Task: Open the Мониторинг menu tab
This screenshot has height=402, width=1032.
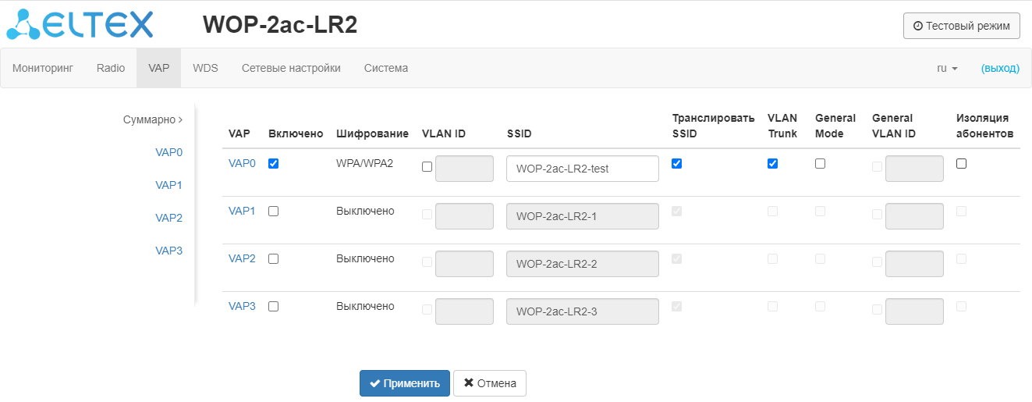Action: pyautogui.click(x=43, y=68)
